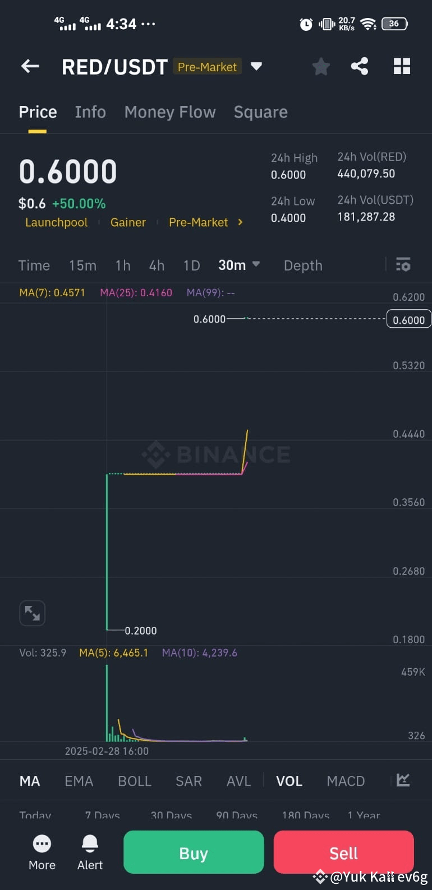432x890 pixels.
Task: Switch to the Money Flow tab
Action: [x=170, y=112]
